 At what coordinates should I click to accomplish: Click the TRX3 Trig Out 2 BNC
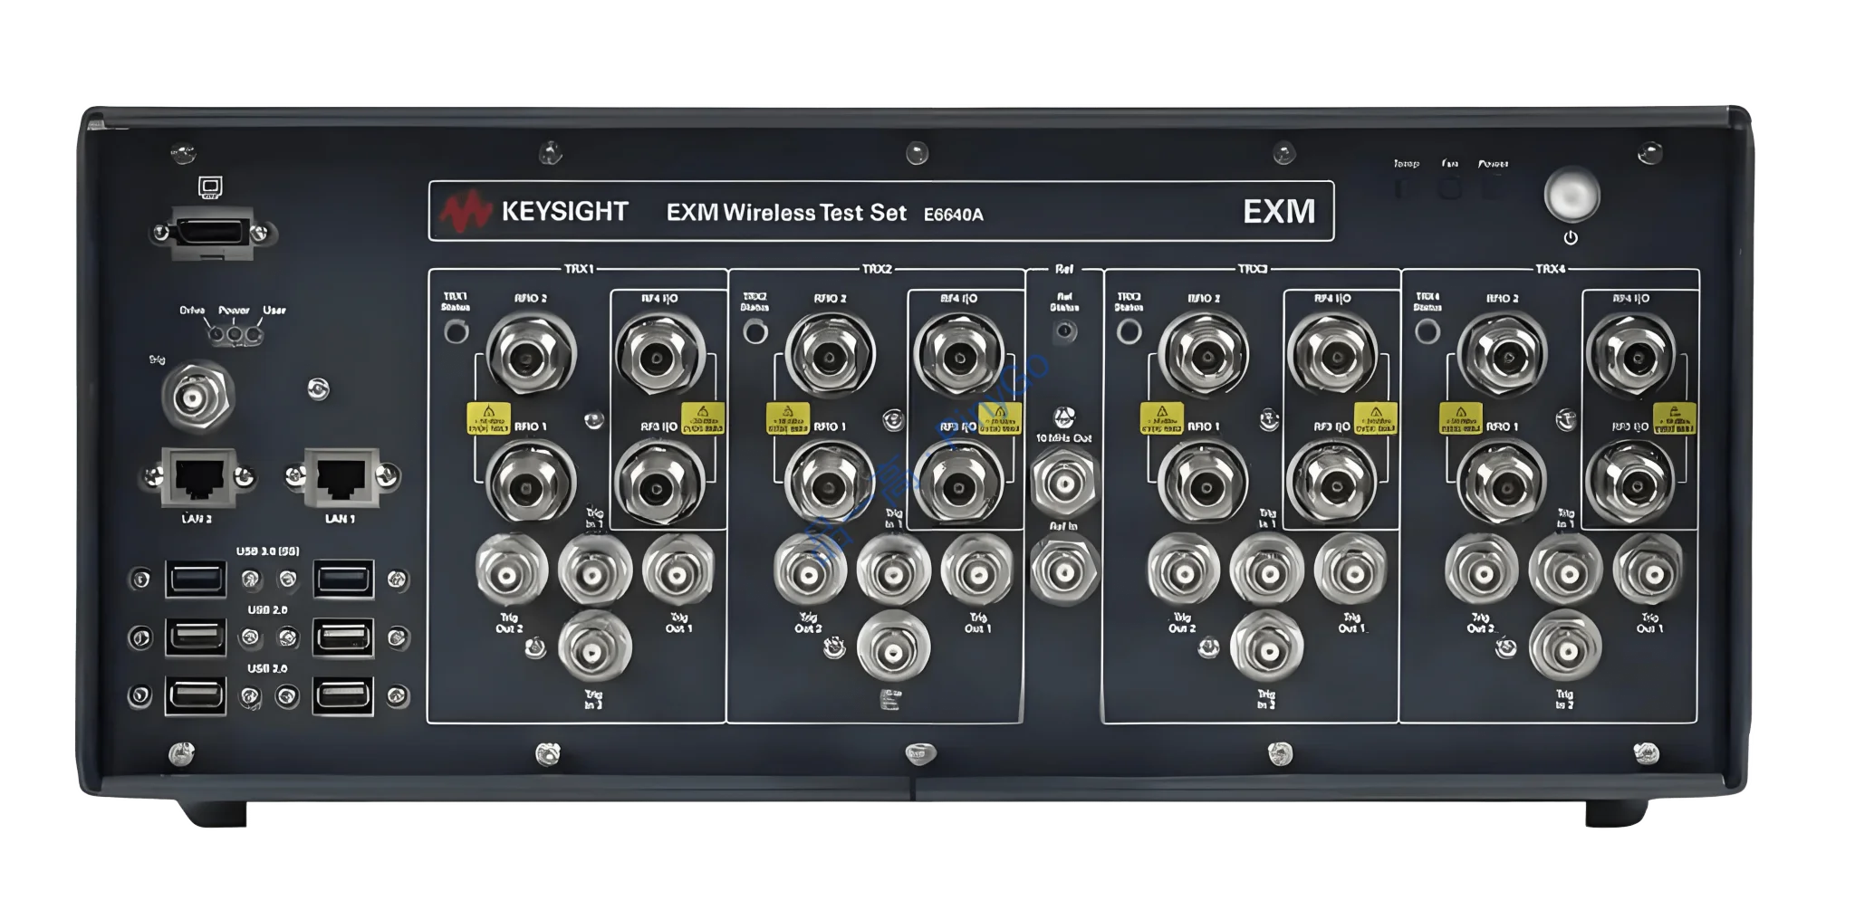1183,571
